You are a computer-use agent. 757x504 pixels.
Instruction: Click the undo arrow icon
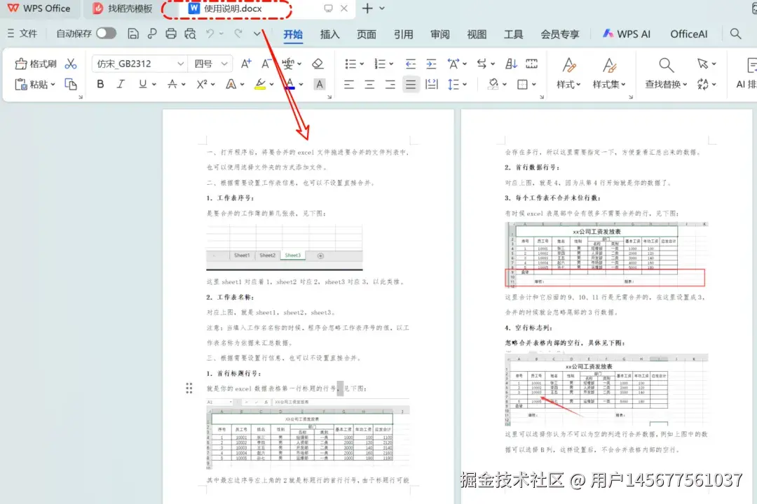tap(210, 34)
